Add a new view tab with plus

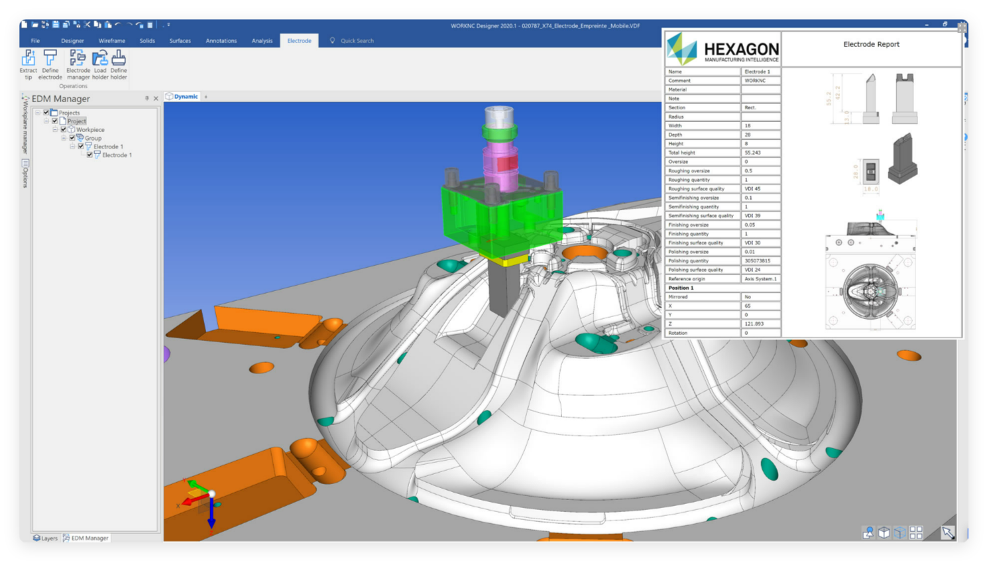[x=206, y=97]
